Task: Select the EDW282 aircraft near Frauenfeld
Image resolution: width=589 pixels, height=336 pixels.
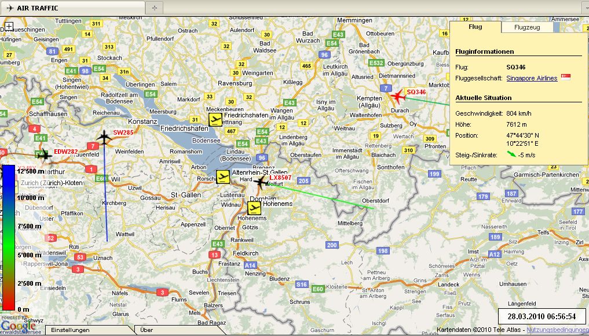Action: click(x=44, y=154)
